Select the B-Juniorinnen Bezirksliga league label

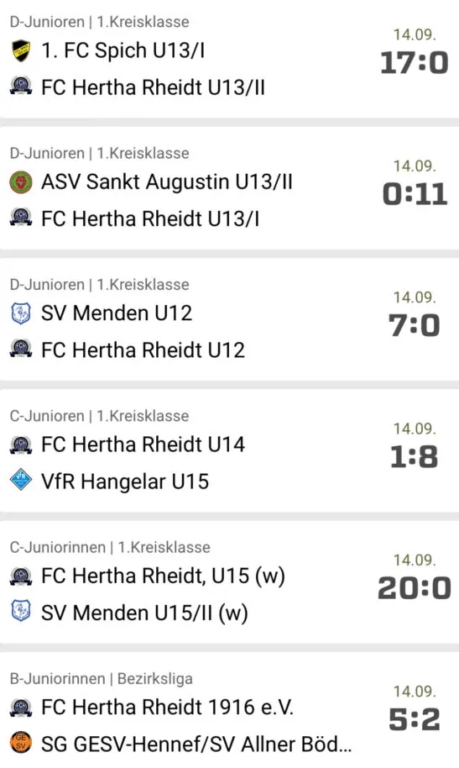(102, 678)
